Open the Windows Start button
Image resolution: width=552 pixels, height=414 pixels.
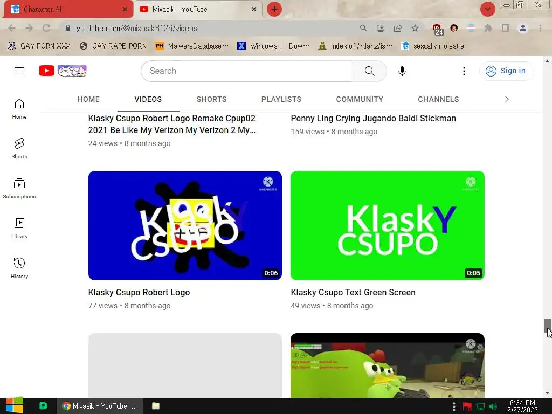pos(14,405)
